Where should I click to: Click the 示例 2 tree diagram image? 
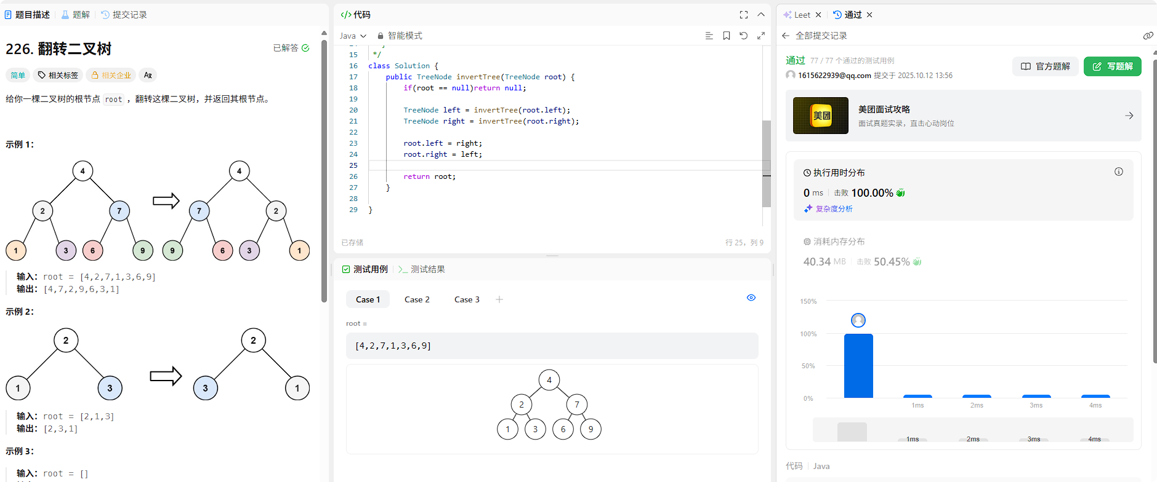pyautogui.click(x=158, y=365)
